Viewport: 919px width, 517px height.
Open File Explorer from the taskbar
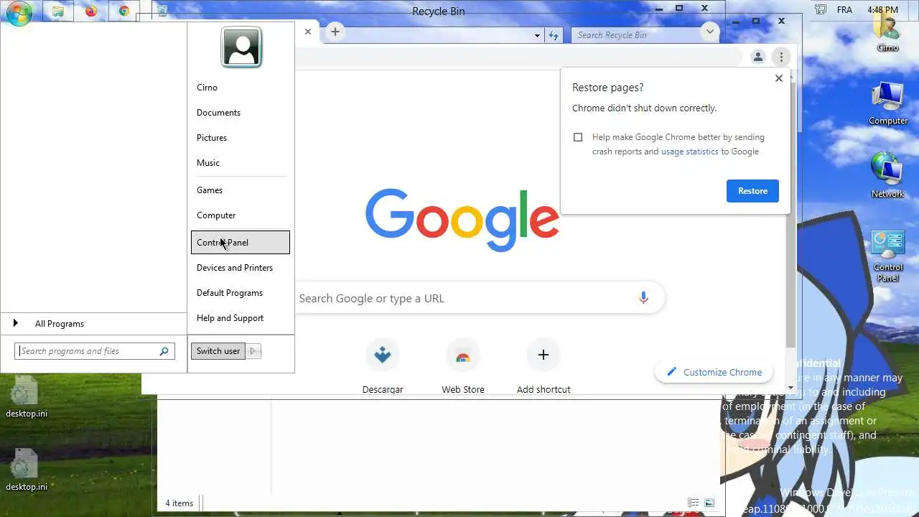[57, 11]
